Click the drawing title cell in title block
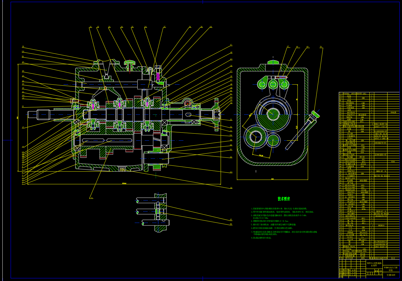This screenshot has height=281, width=402. [x=374, y=264]
